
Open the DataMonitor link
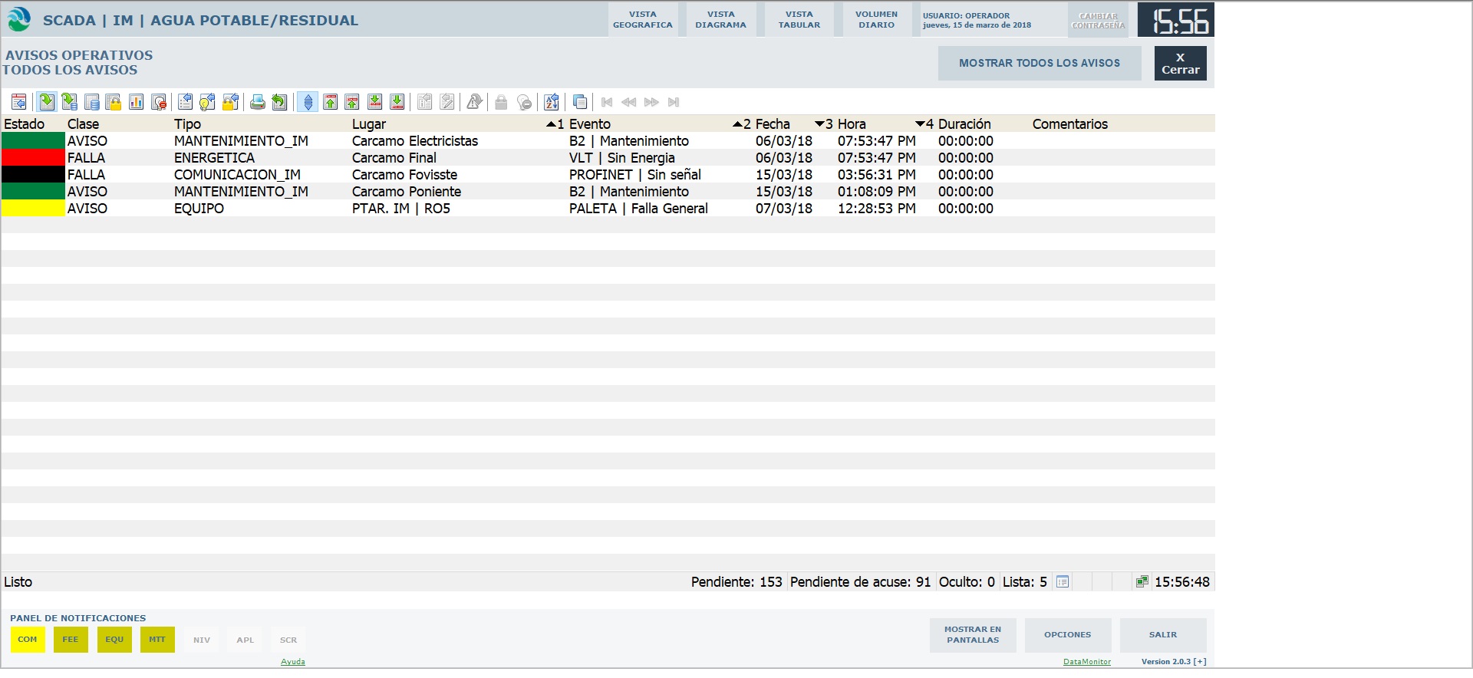pyautogui.click(x=1086, y=662)
